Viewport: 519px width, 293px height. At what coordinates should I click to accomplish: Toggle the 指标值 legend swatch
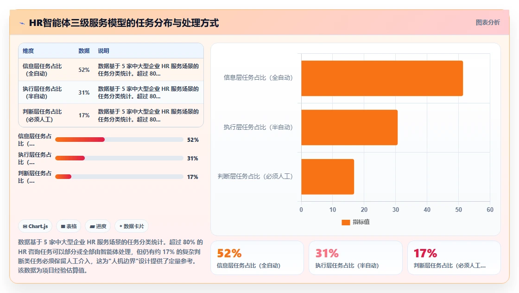346,222
